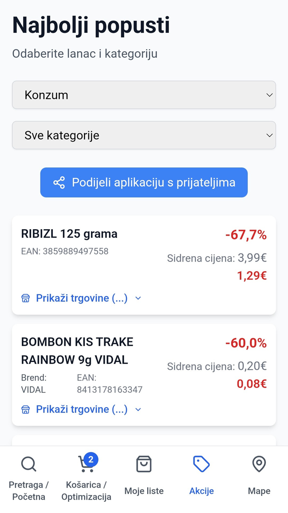Viewport: 288px width, 513px height.
Task: Tap store icon on RIBIZL card
Action: tap(26, 298)
